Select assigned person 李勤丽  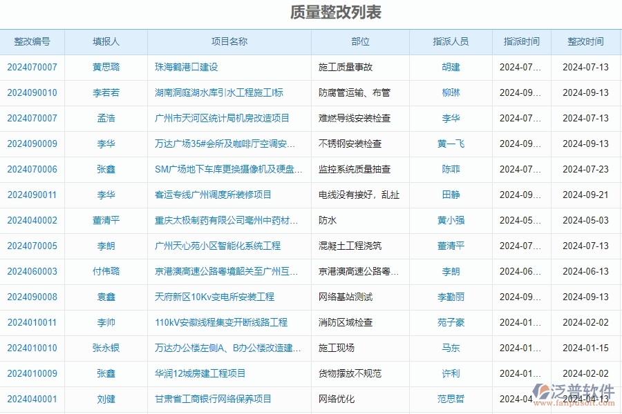451,297
